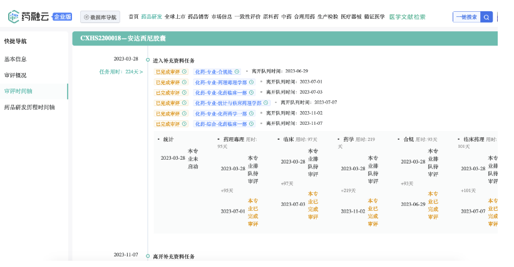Click clock icon on 已完成审评 tag, 专业-化药临床一部 row
The height and width of the screenshot is (267, 514).
pos(184,92)
